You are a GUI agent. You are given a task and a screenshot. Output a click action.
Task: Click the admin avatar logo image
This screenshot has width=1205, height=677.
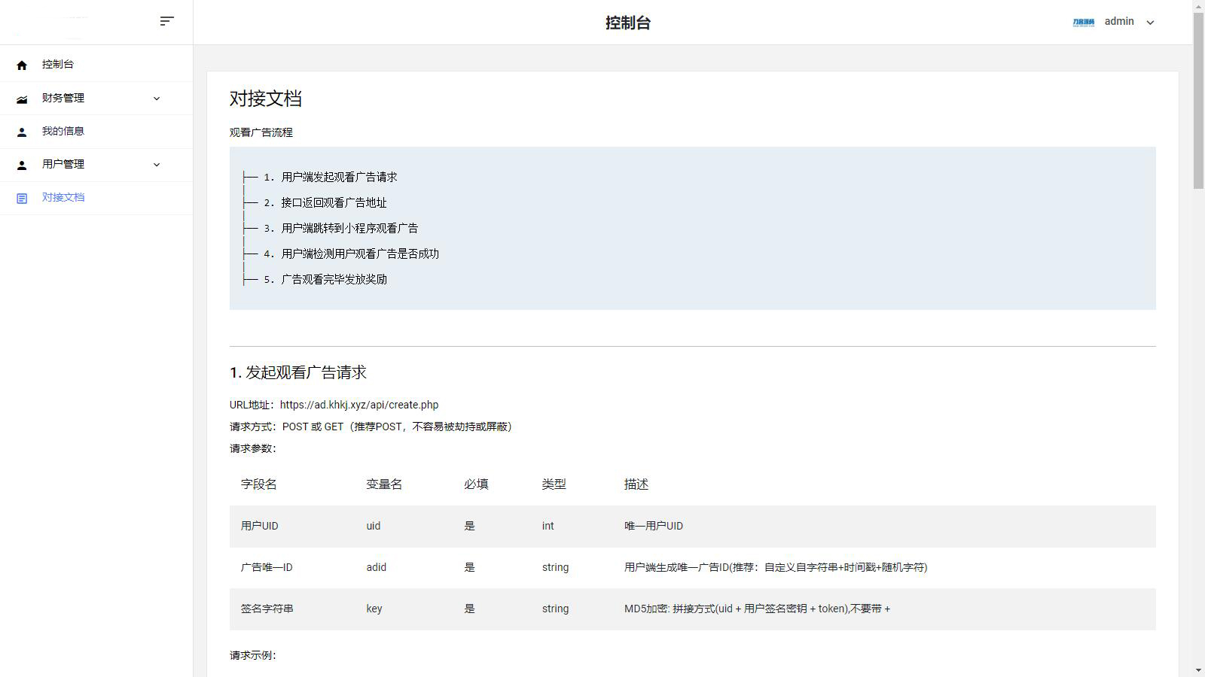click(x=1084, y=22)
